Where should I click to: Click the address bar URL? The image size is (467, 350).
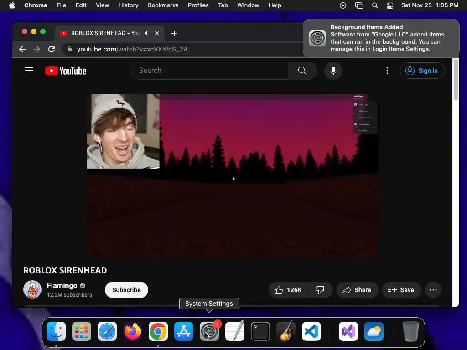pyautogui.click(x=132, y=49)
